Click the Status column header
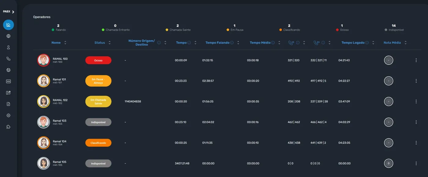 pyautogui.click(x=100, y=43)
